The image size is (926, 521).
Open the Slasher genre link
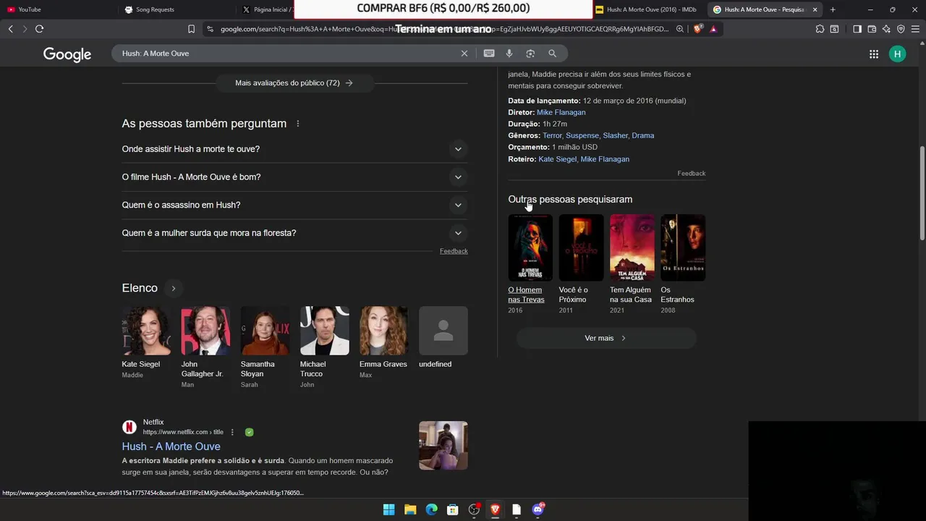(x=615, y=135)
